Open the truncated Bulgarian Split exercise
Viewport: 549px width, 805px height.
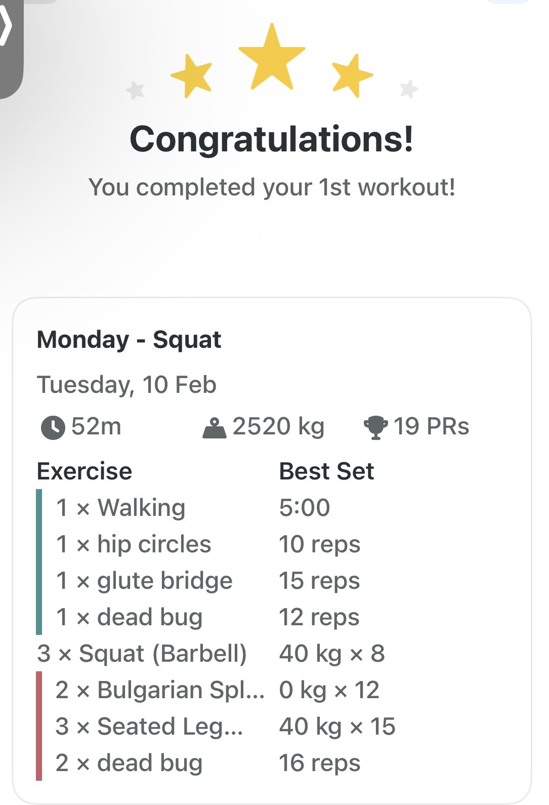160,690
